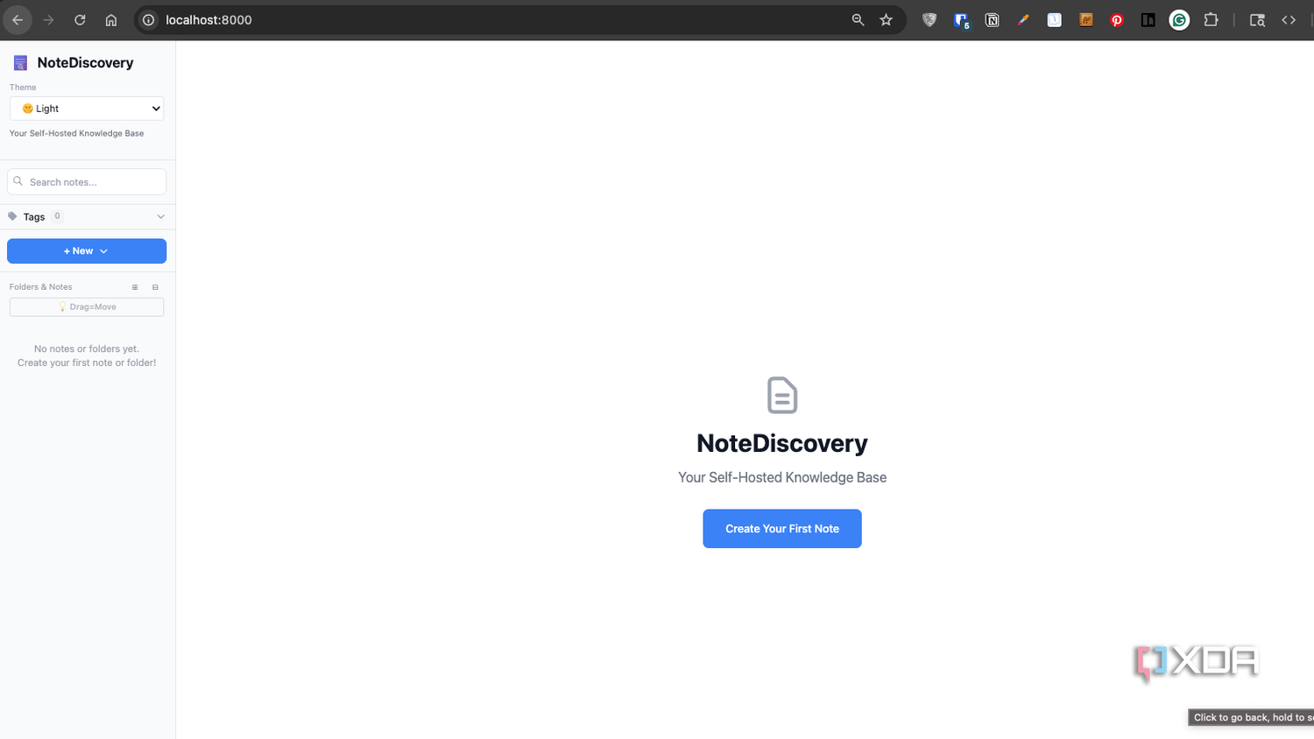
Task: Click the Grammarly extension icon
Action: pos(1180,20)
